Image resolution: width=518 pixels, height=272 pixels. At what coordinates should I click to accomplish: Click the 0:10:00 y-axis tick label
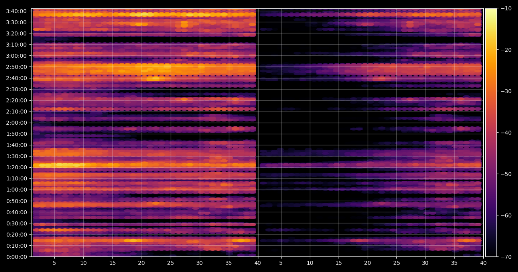(16, 245)
